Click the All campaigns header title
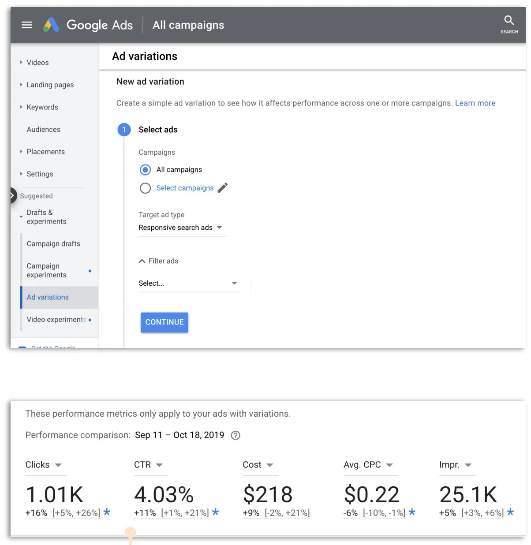531x545 pixels. pyautogui.click(x=188, y=25)
